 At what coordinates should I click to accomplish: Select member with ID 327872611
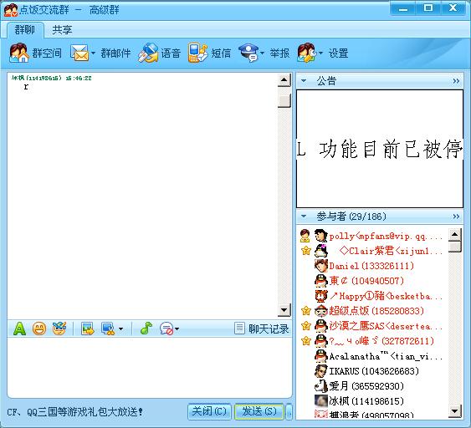tap(371, 341)
